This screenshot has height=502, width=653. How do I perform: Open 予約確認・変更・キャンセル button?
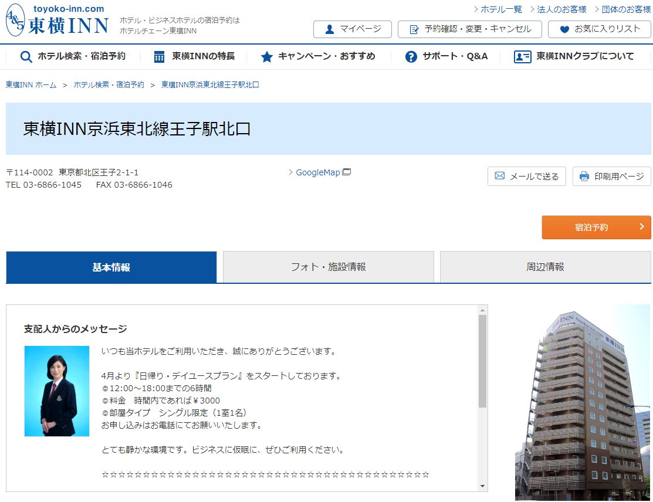[470, 29]
